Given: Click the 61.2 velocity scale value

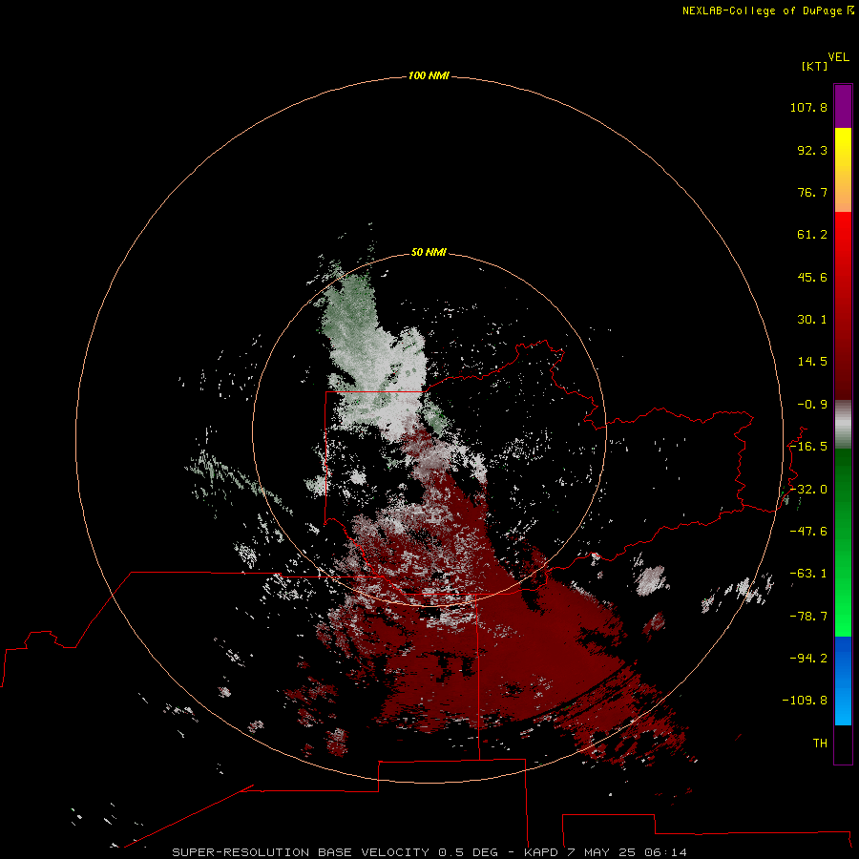Looking at the screenshot, I should pyautogui.click(x=812, y=235).
